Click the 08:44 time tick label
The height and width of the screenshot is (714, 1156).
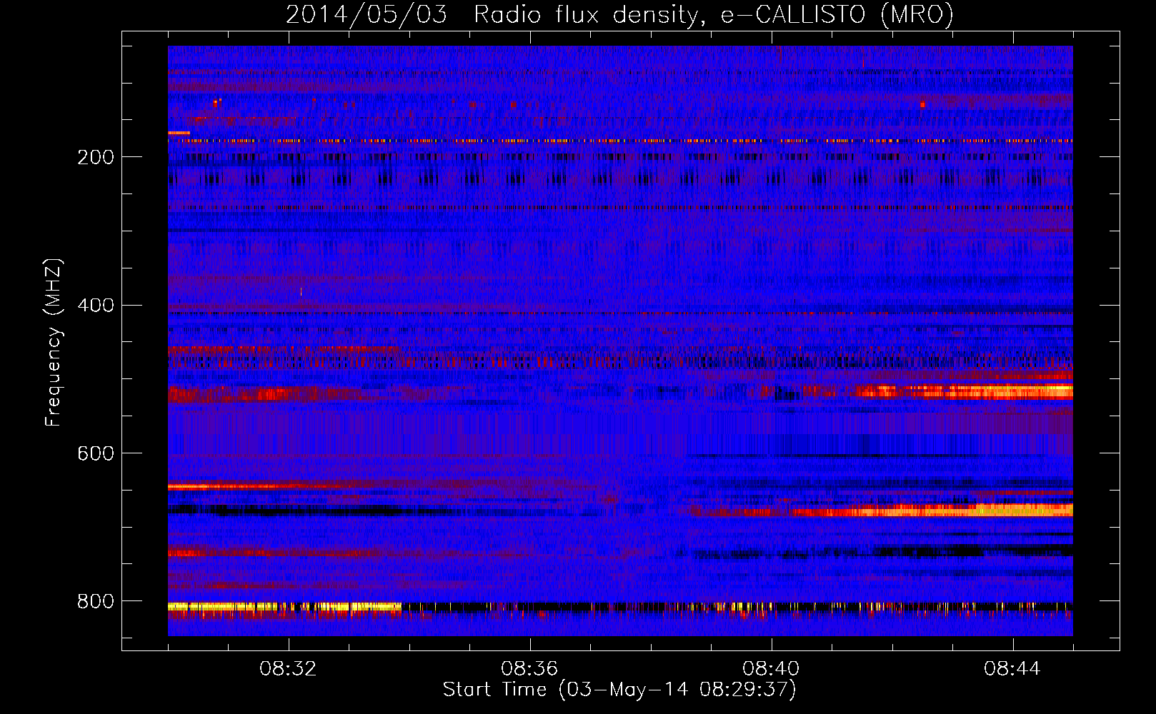(1012, 669)
